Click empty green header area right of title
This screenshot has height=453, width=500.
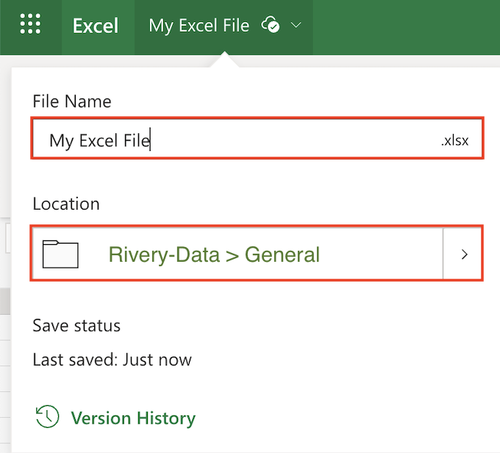coord(406,27)
